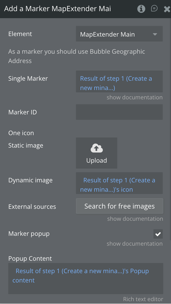
Task: Close the Add a Marker panel
Action: [167, 9]
